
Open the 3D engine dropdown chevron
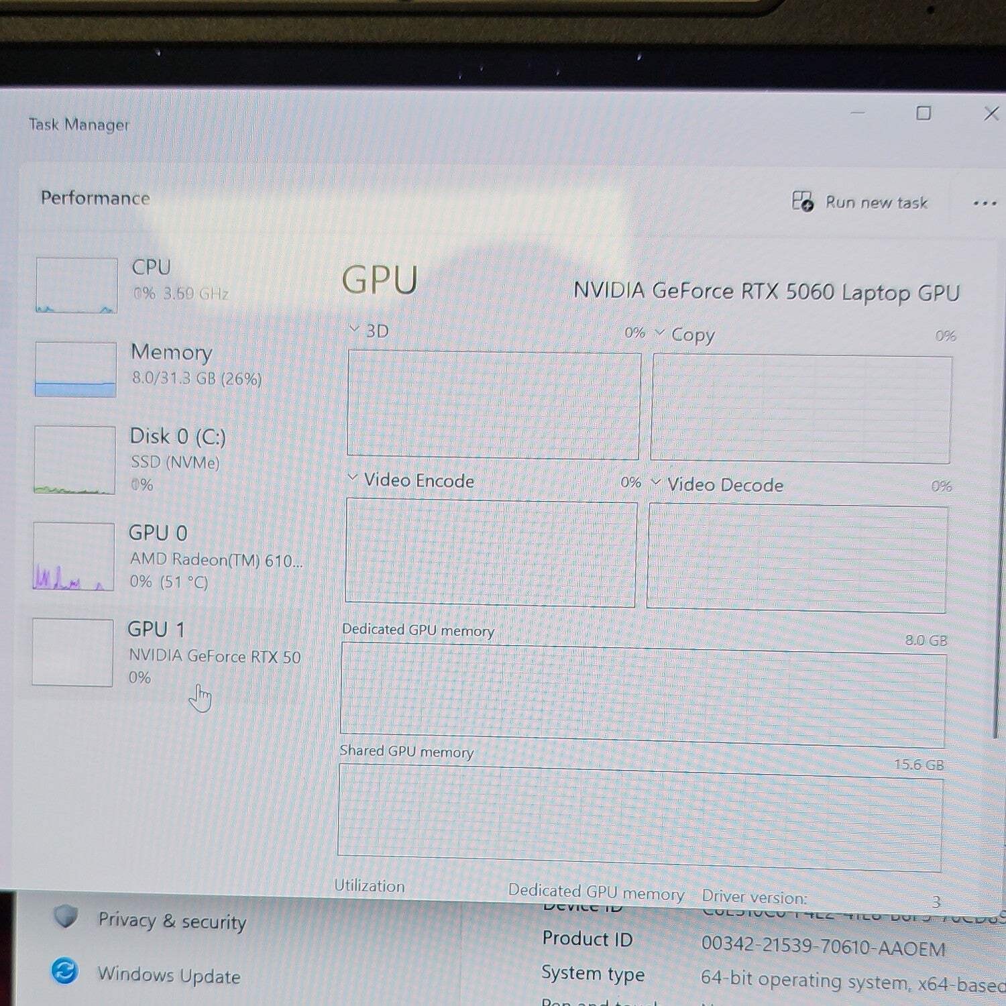(x=354, y=329)
